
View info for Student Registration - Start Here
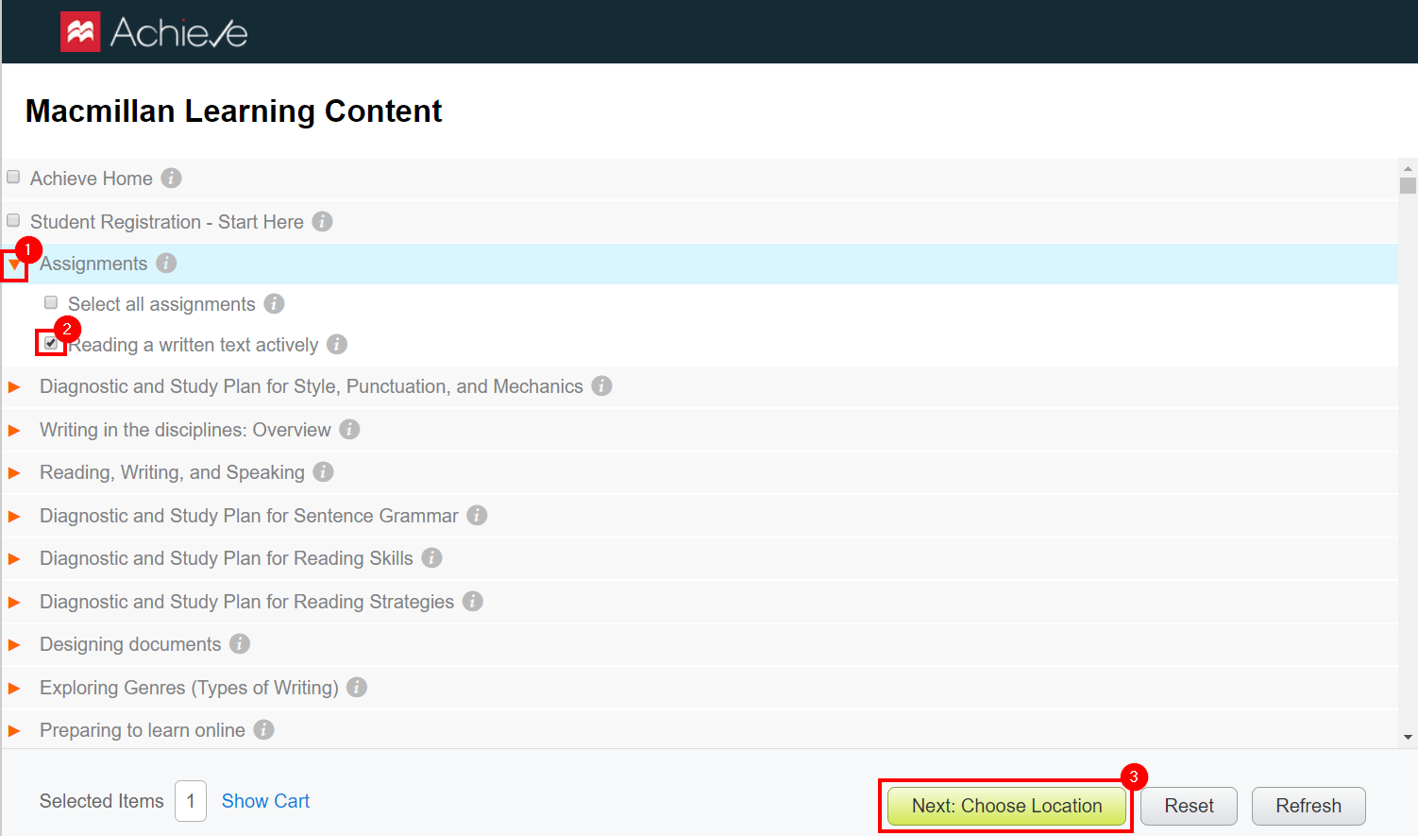[x=322, y=221]
